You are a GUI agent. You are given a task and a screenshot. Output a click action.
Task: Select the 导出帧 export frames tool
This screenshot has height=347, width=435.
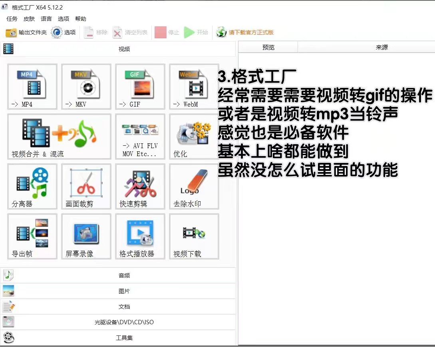(32, 236)
